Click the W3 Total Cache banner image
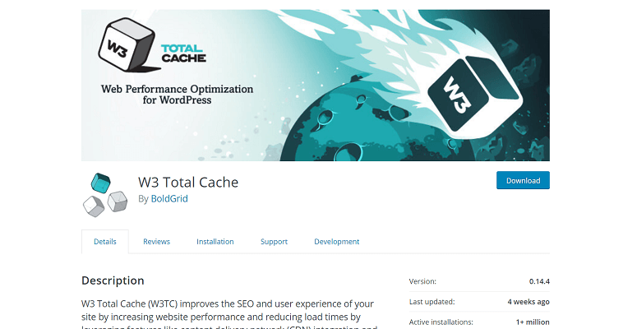637x329 pixels. point(316,86)
